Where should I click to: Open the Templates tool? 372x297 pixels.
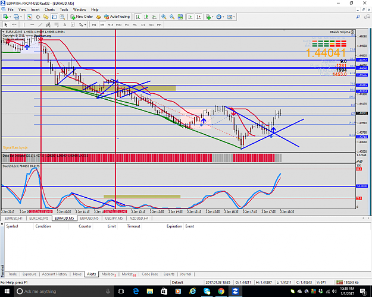[x=229, y=17]
